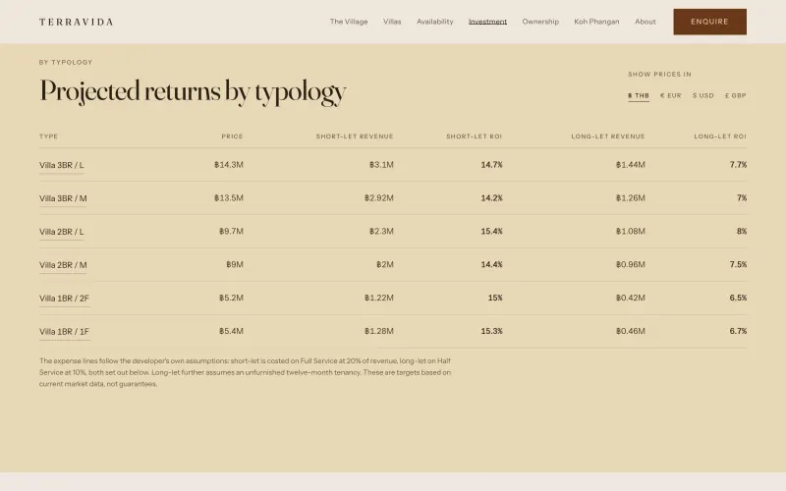The height and width of the screenshot is (491, 786).
Task: Go to The Village page
Action: coord(349,22)
